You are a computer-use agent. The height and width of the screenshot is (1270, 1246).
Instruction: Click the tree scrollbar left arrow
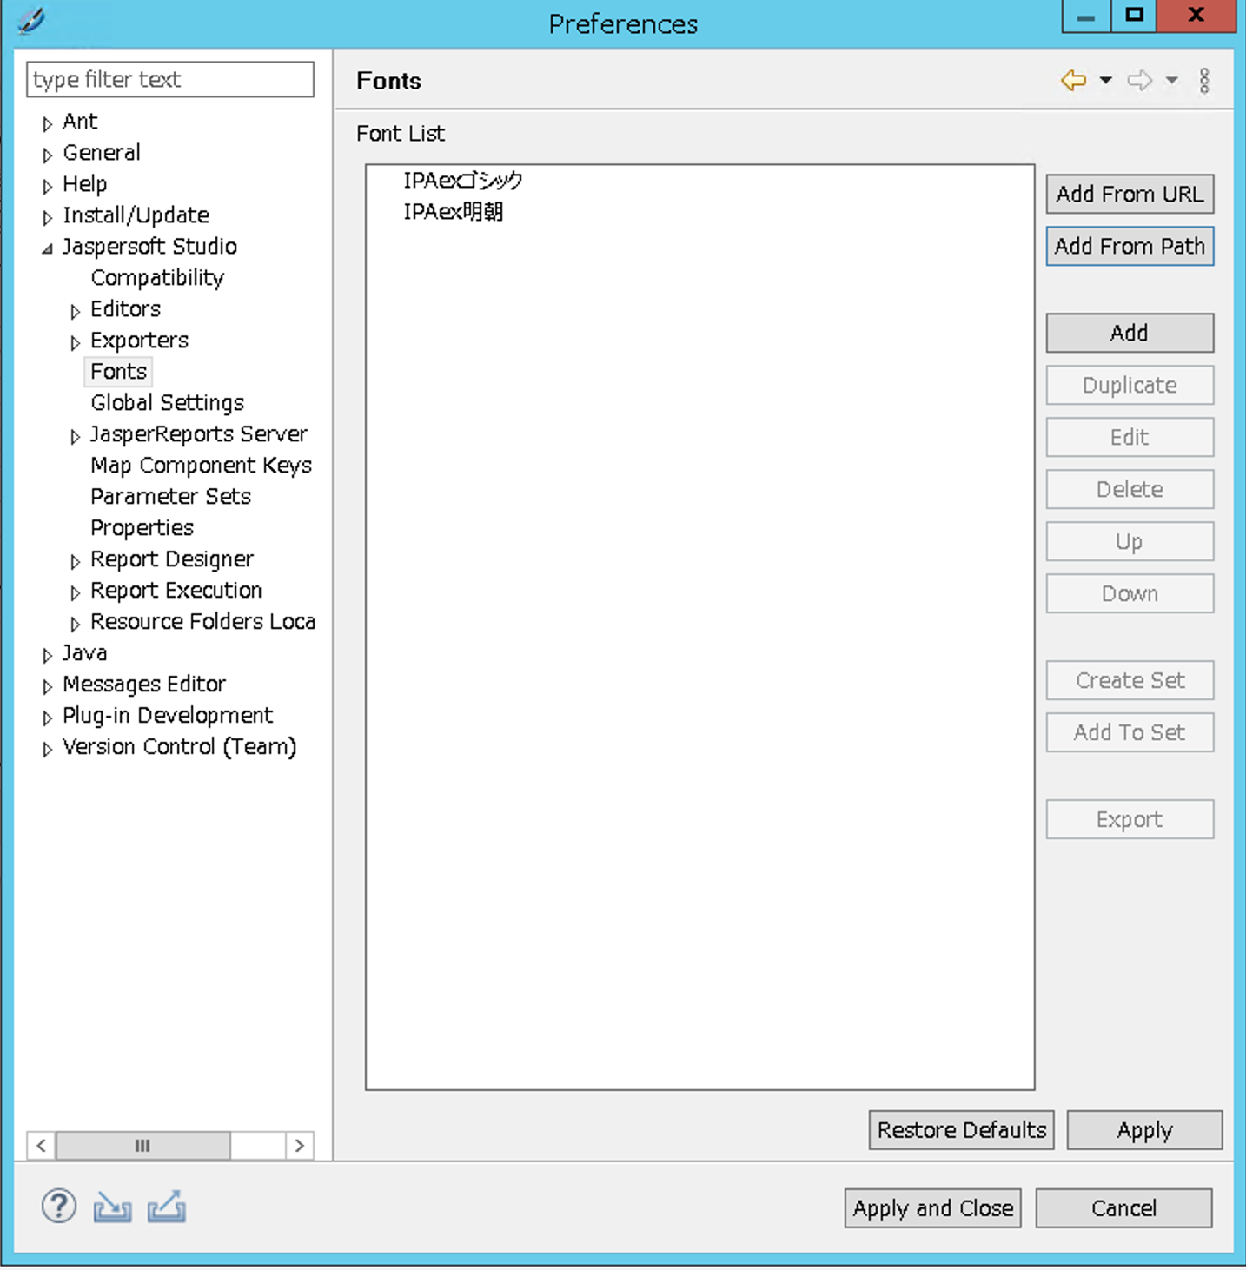coord(41,1146)
